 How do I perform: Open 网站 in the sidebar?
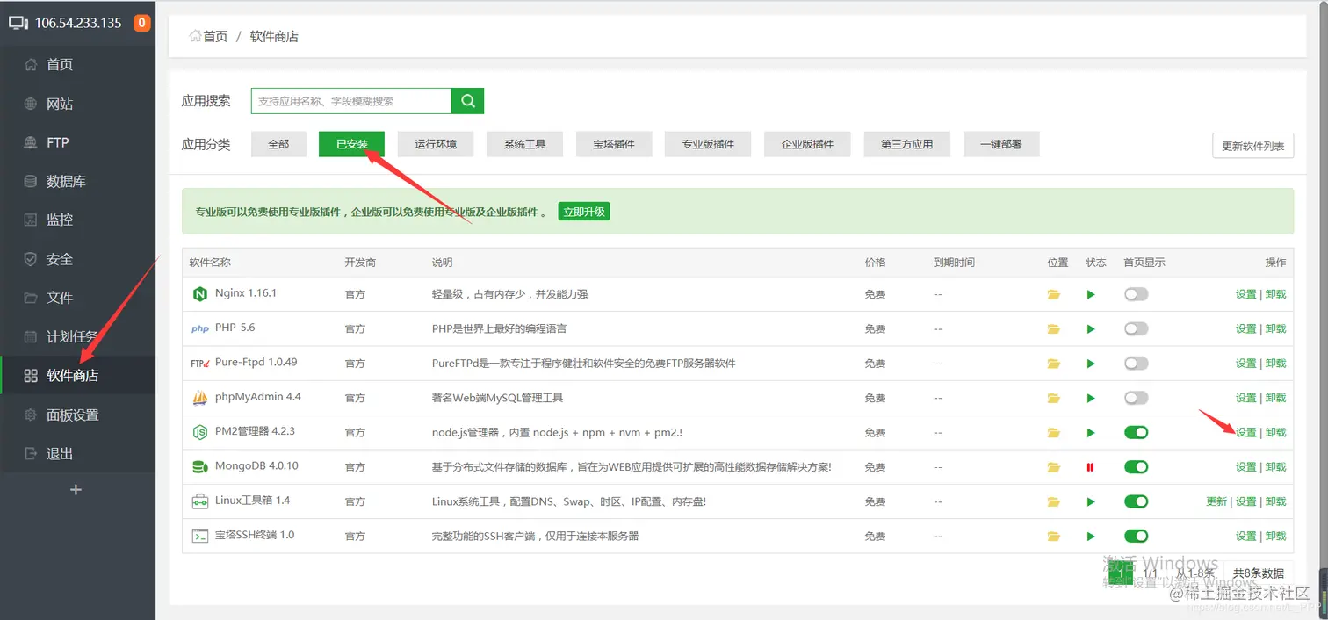(77, 104)
